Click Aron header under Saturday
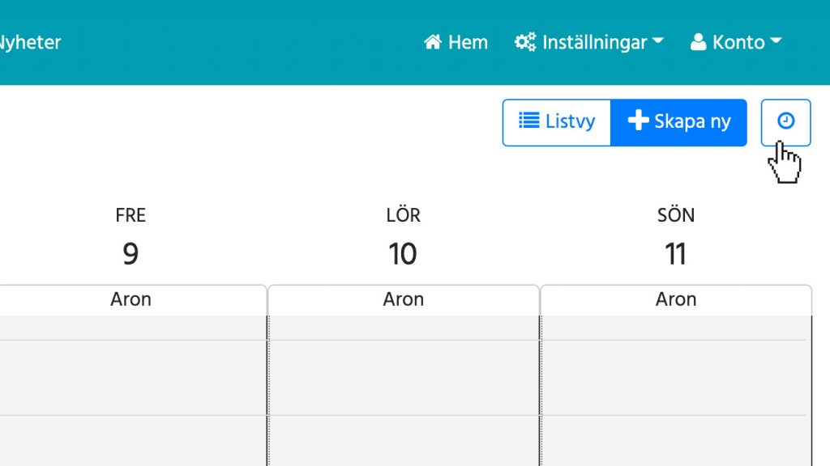Viewport: 830px width, 466px height. pyautogui.click(x=404, y=299)
